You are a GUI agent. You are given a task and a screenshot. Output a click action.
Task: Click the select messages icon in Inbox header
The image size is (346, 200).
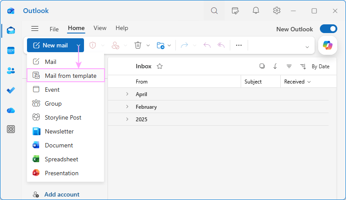[262, 66]
